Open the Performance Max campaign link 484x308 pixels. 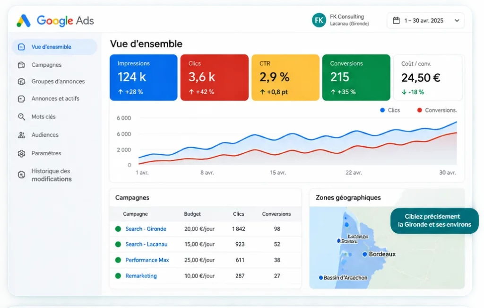pyautogui.click(x=147, y=260)
